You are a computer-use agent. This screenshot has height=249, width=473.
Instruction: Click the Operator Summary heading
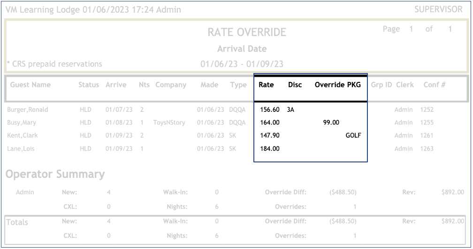55,175
